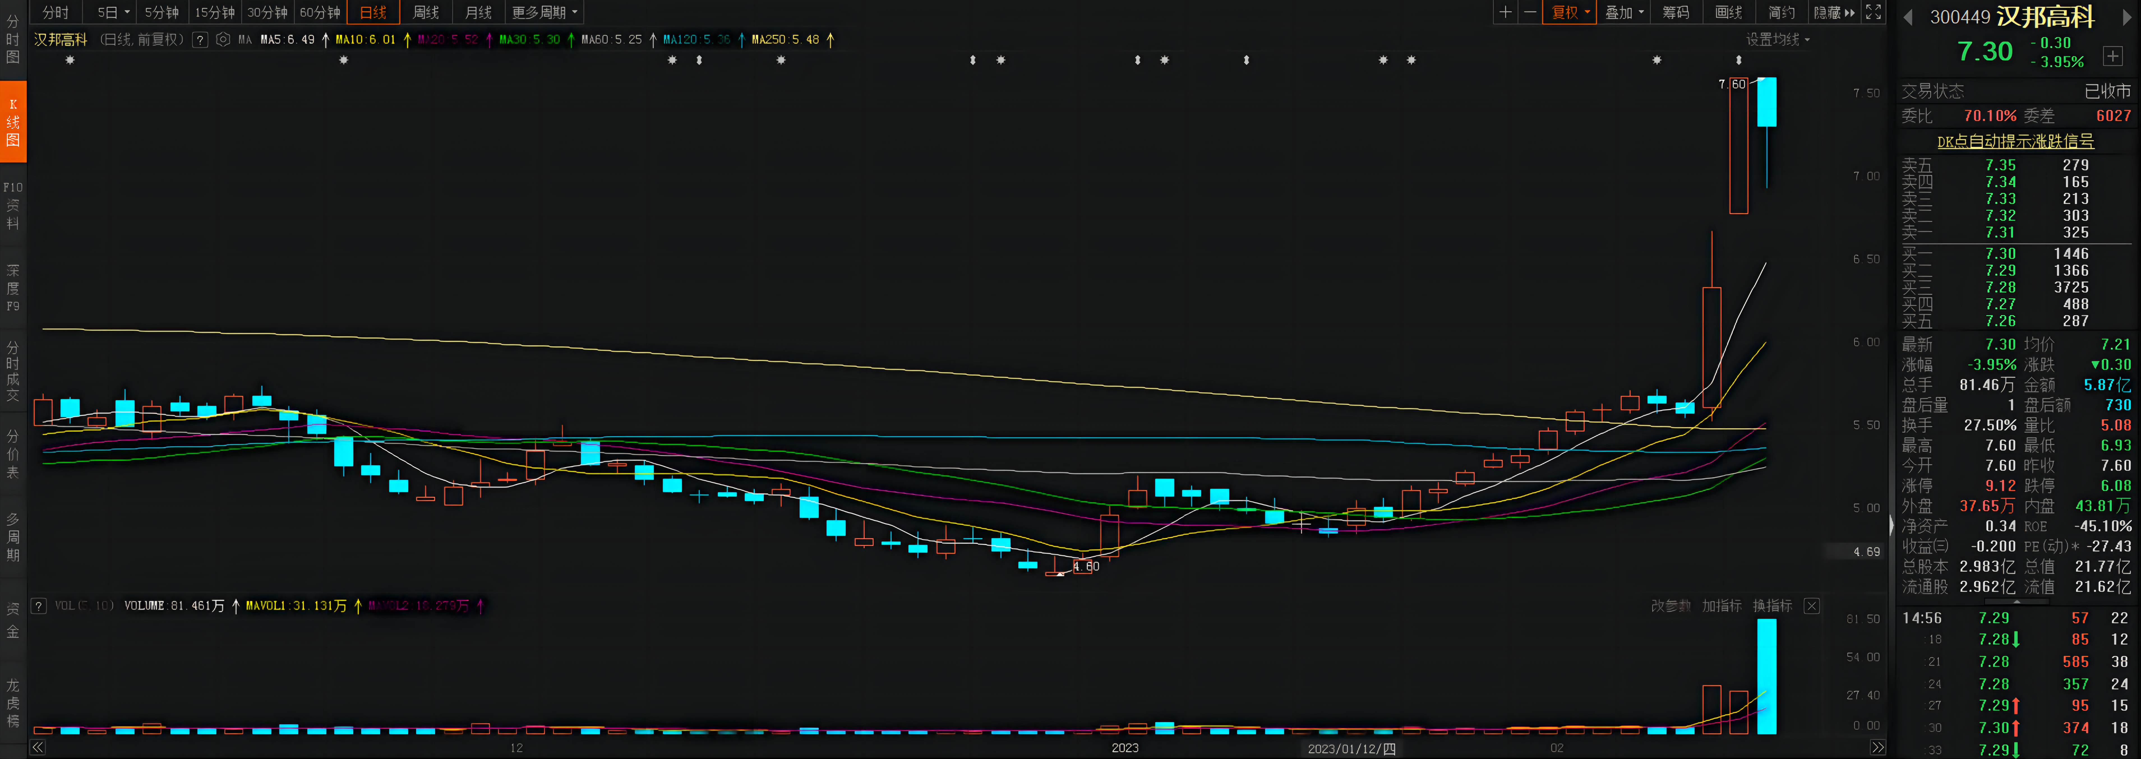2141x759 pixels.
Task: Click the MA settings hexagon gear icon
Action: (223, 39)
